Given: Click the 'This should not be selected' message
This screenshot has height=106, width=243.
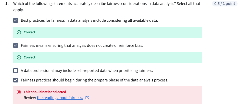Looking at the screenshot, I should tap(45, 92).
